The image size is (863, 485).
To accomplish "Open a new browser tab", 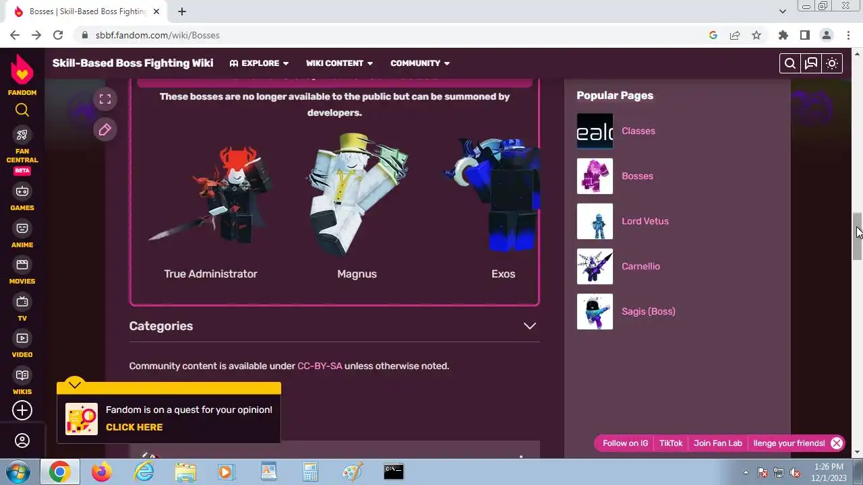I will coord(182,11).
